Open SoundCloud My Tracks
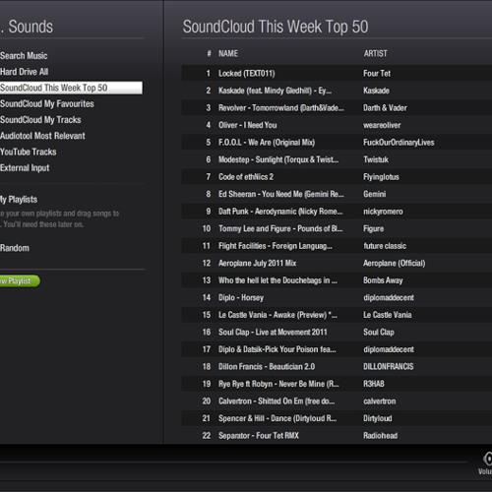The image size is (492, 492). pos(40,120)
